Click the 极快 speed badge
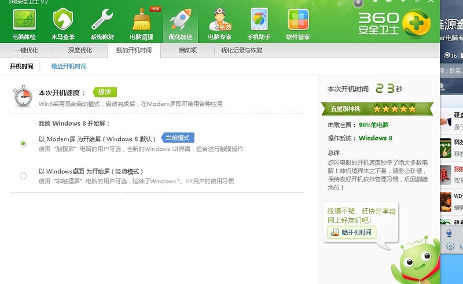463x284 pixels. (105, 92)
